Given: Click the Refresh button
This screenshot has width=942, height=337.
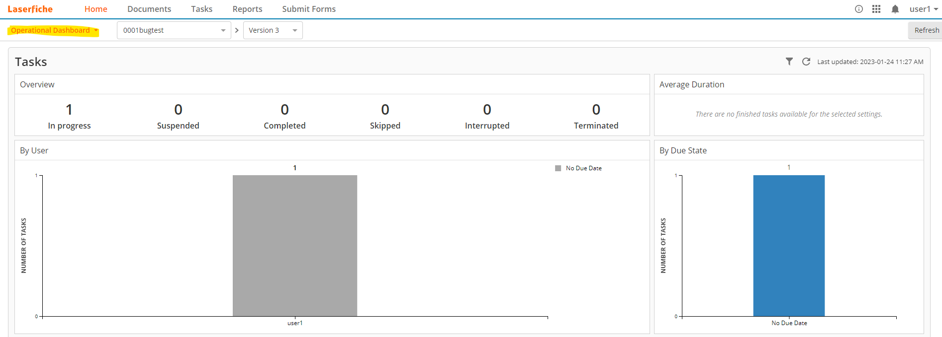Looking at the screenshot, I should pos(926,30).
